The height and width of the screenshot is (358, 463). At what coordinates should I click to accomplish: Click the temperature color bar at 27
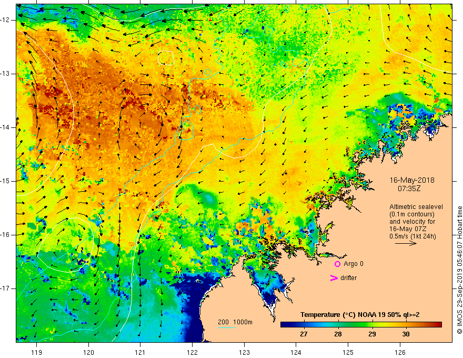pos(304,325)
